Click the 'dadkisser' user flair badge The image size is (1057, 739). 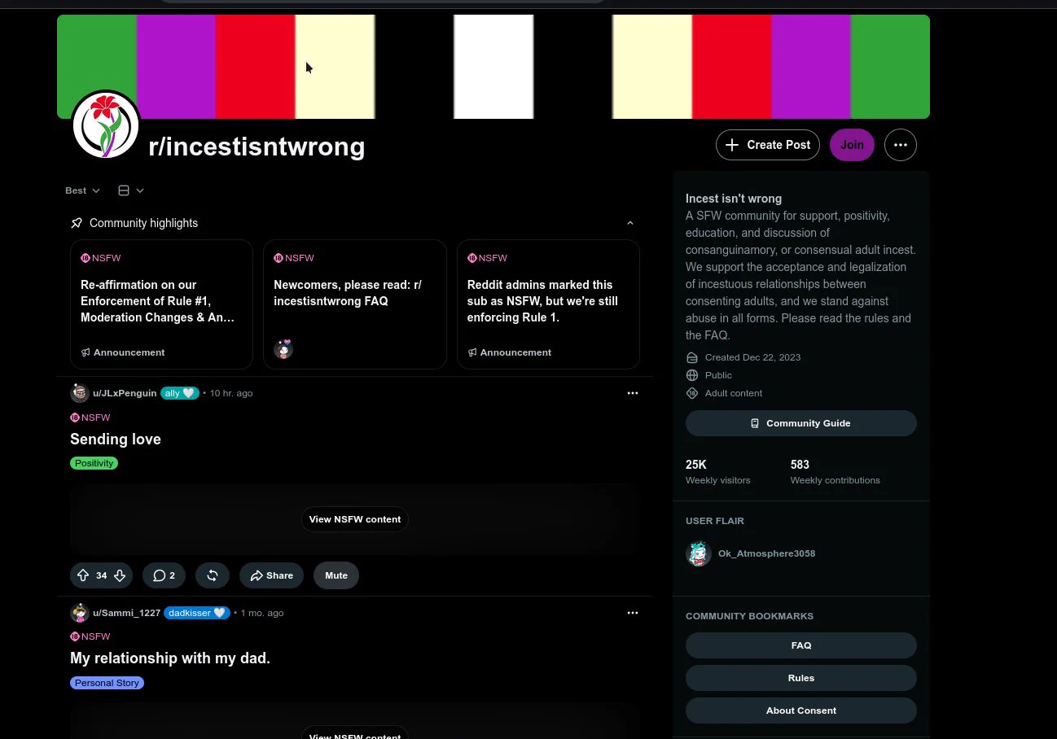197,613
